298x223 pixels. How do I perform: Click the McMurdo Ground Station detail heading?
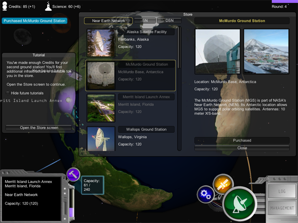tap(242, 21)
